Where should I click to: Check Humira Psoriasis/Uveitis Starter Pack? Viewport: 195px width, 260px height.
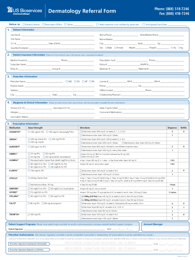29,160
